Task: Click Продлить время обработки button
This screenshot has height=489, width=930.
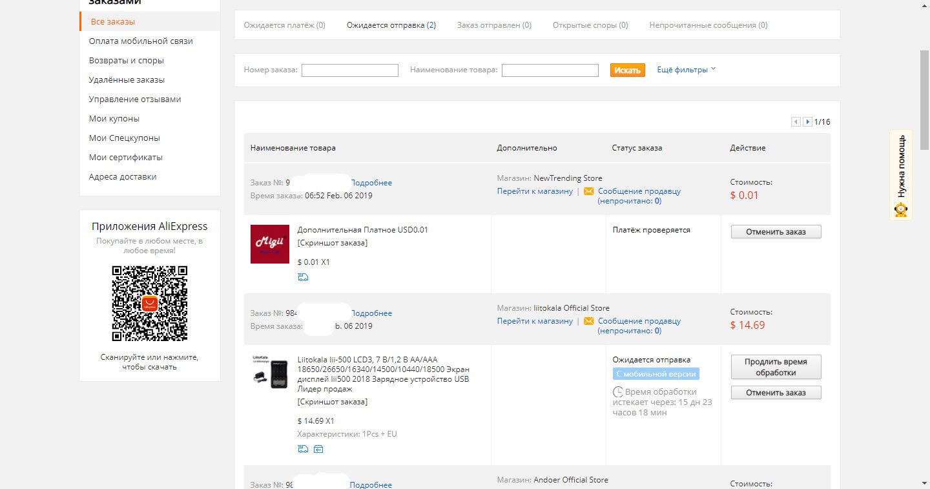Action: point(776,367)
